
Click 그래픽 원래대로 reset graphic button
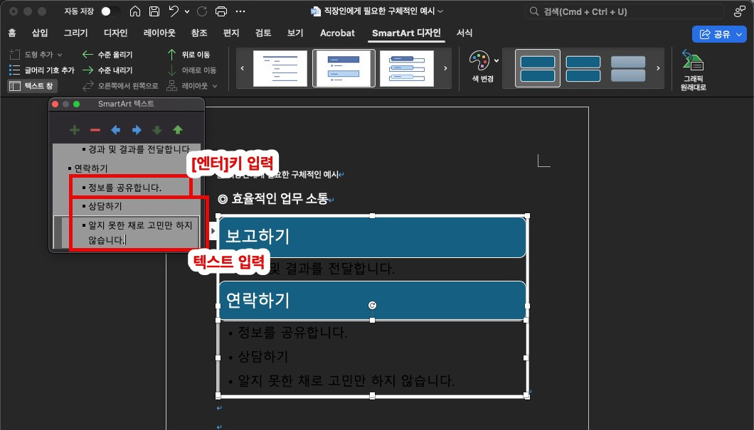[x=693, y=70]
